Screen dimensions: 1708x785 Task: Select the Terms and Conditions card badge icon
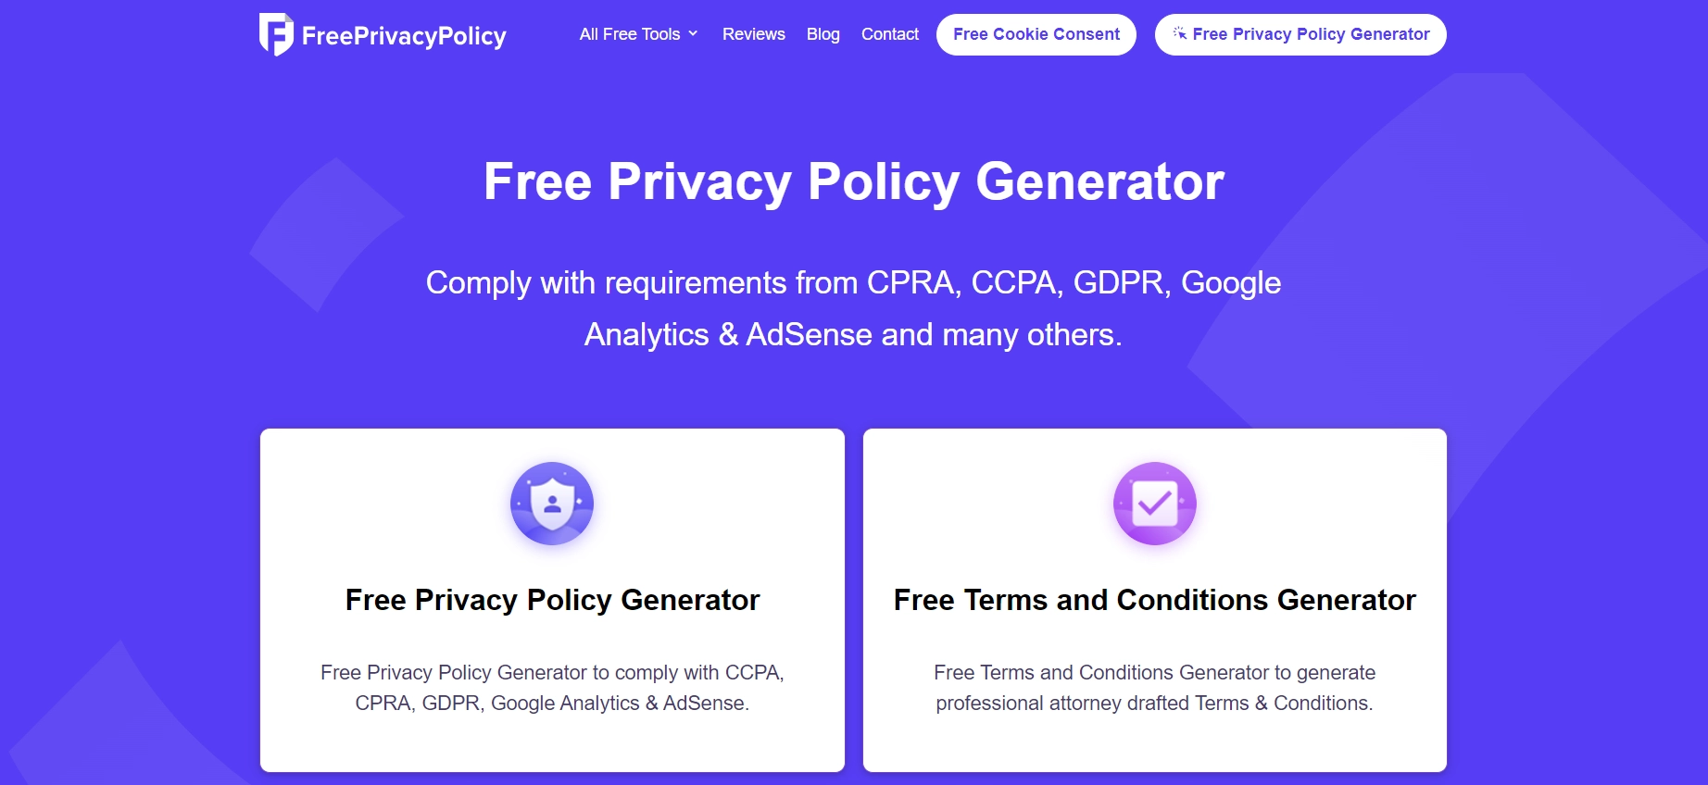pos(1153,503)
